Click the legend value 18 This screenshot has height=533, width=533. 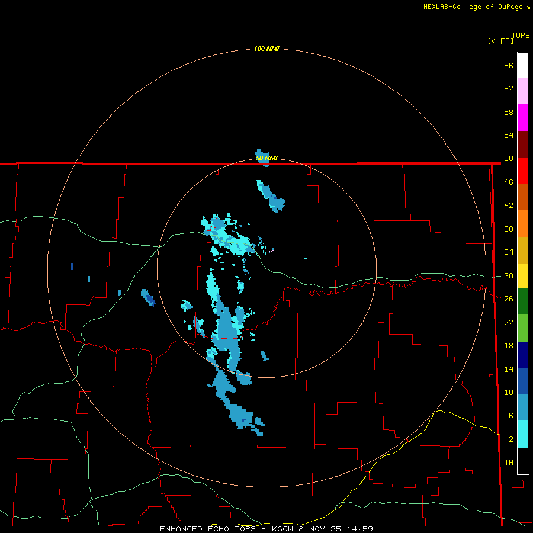coord(509,346)
